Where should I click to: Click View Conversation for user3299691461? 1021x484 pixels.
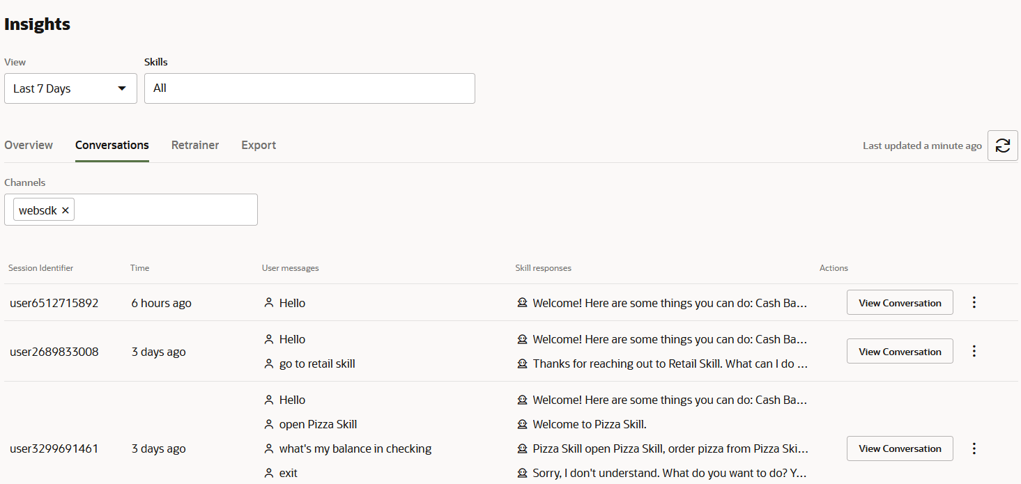(900, 448)
